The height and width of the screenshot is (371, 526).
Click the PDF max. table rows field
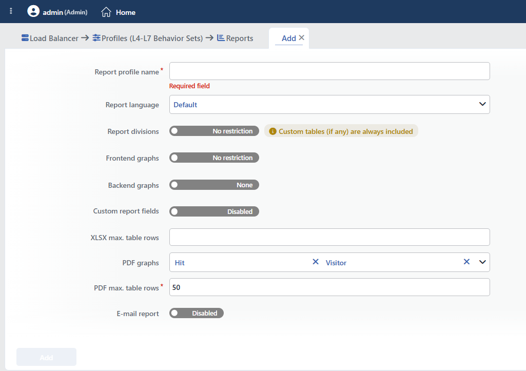click(329, 287)
